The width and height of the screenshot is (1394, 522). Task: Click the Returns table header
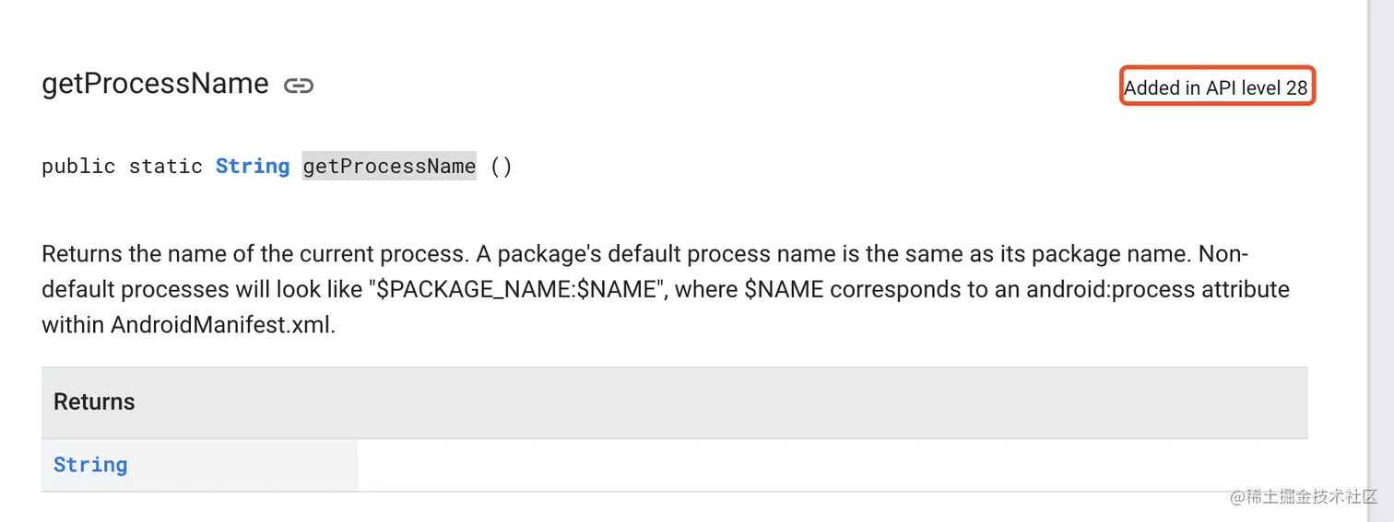pyautogui.click(x=674, y=402)
